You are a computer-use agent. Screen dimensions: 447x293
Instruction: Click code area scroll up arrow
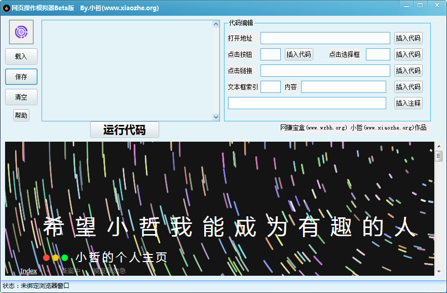(216, 24)
